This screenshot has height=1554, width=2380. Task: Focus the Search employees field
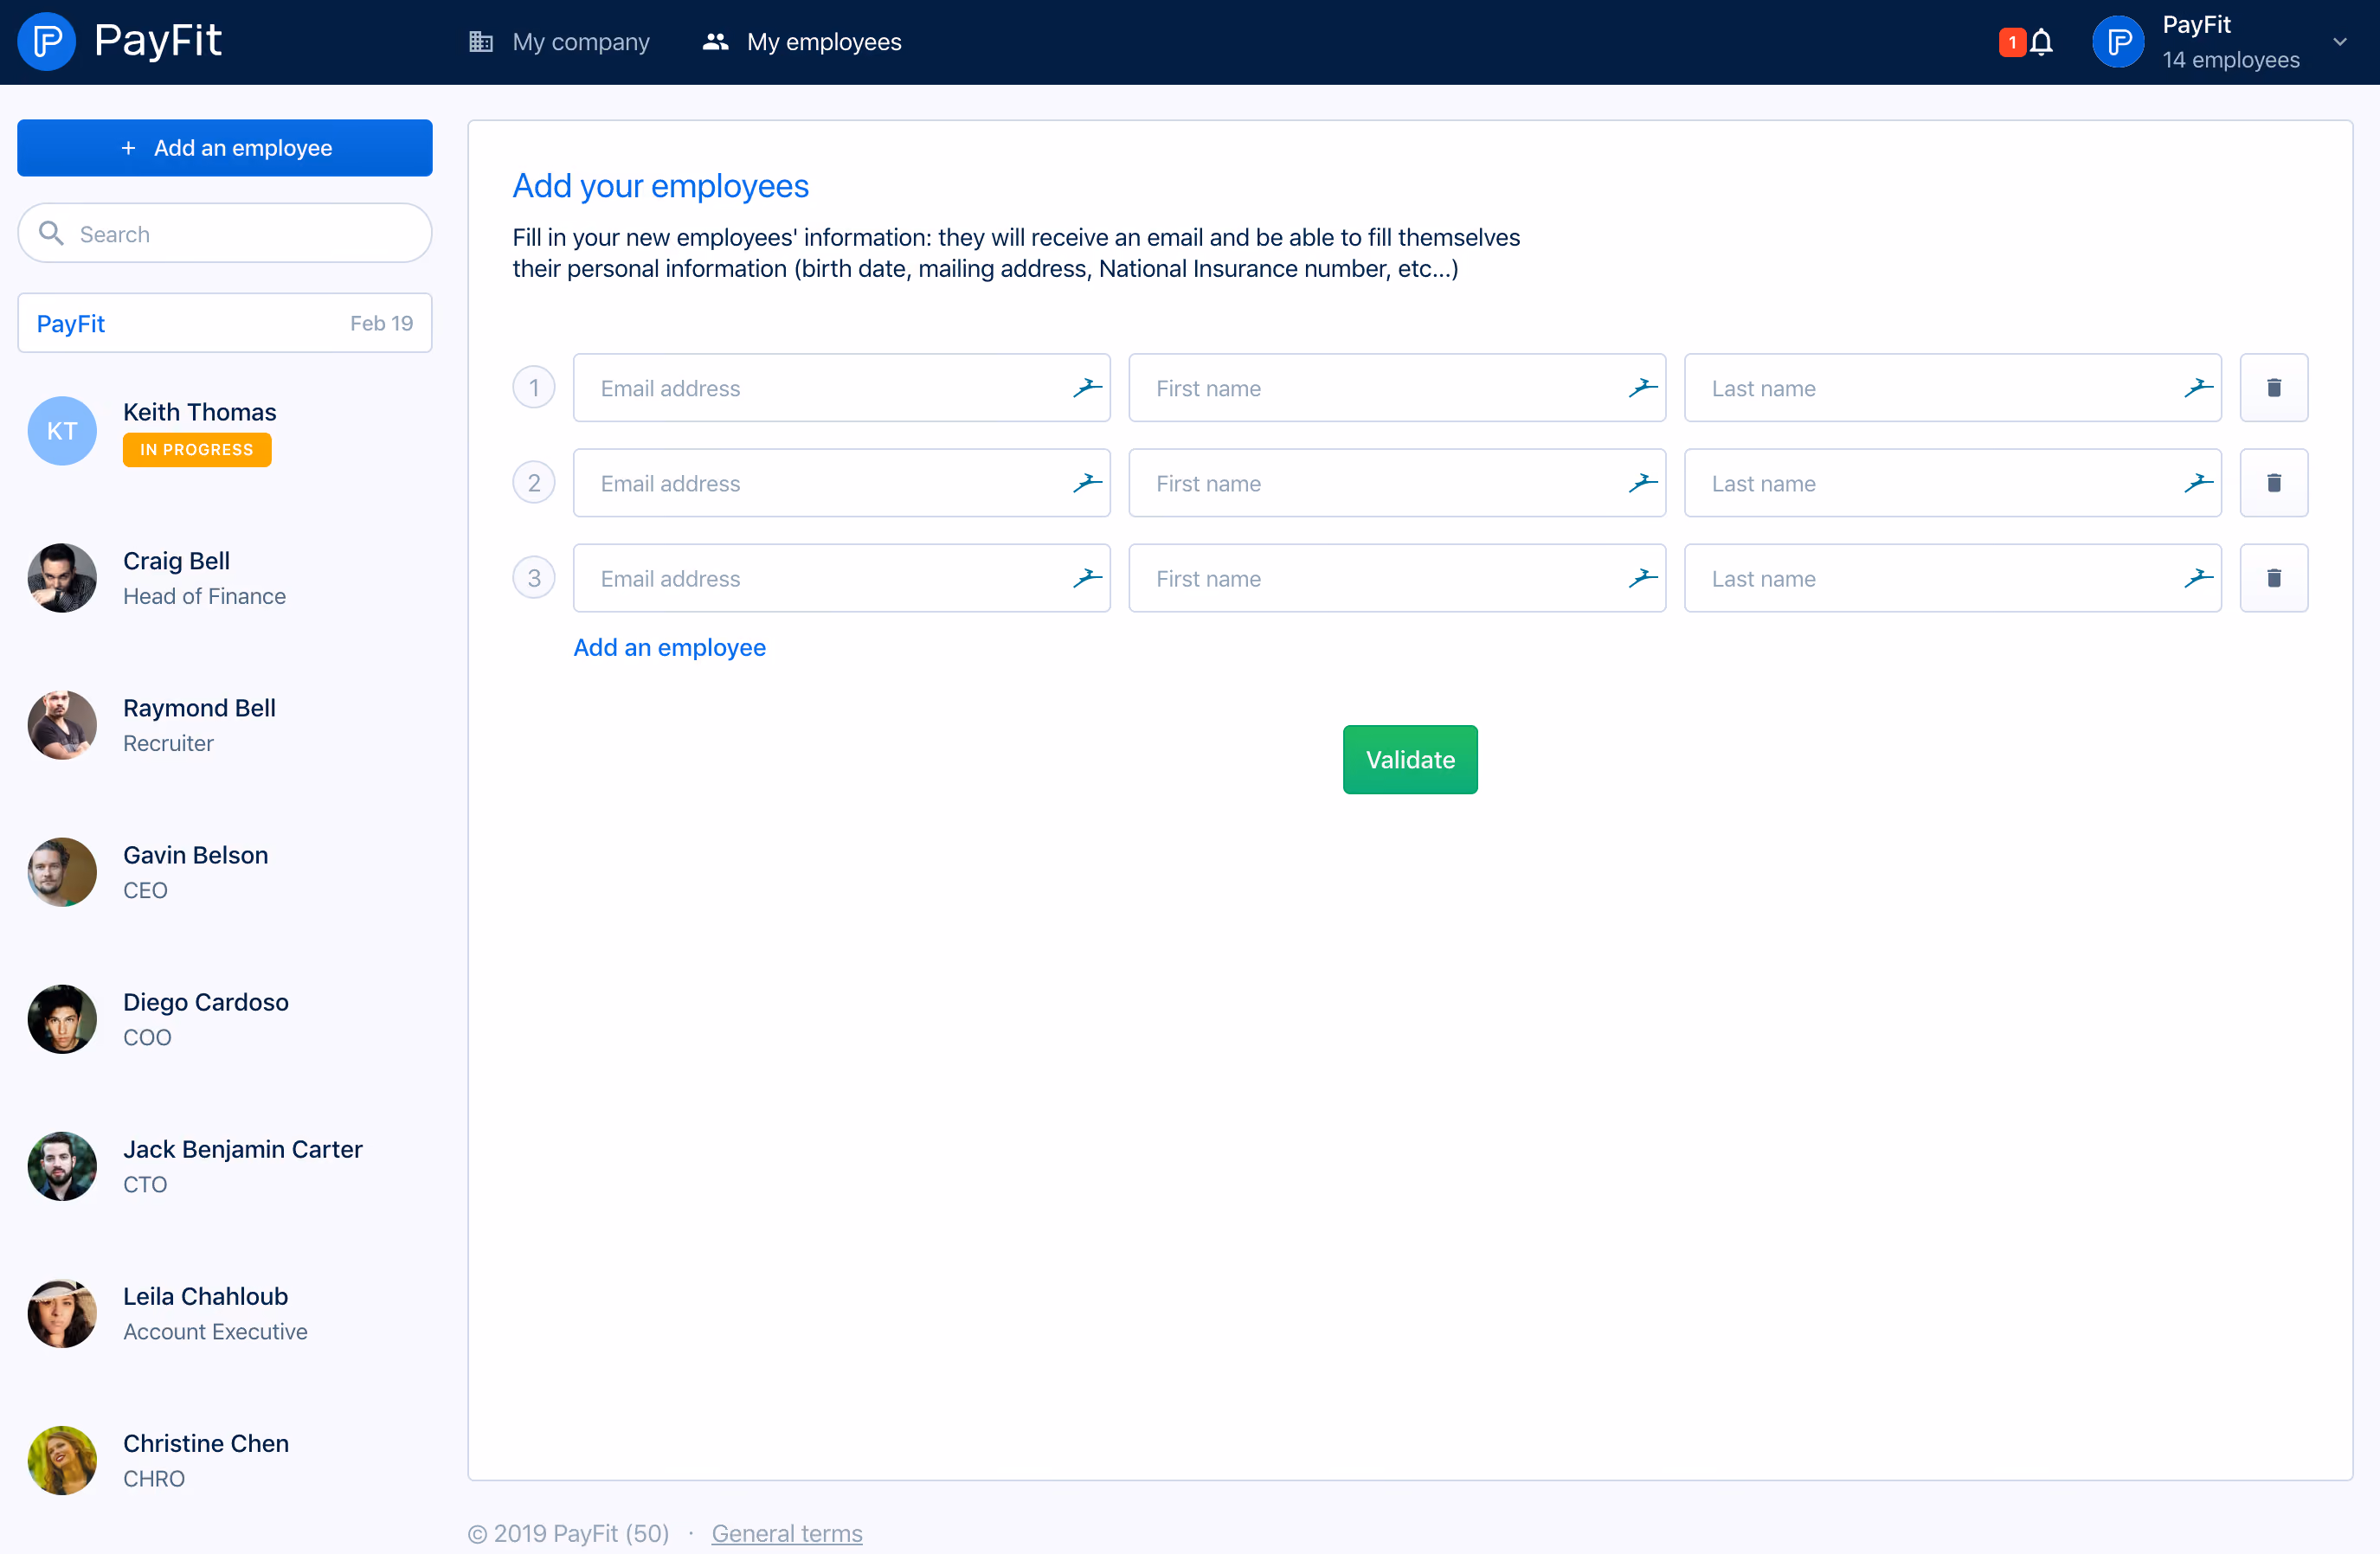tap(225, 233)
